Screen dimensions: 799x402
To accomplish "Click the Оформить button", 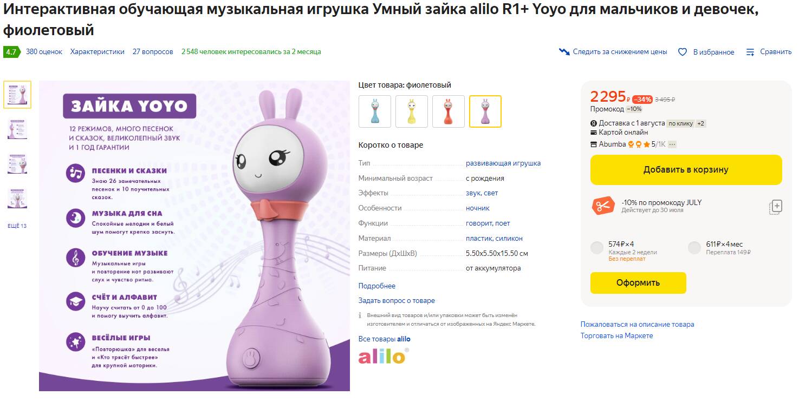I will (638, 283).
